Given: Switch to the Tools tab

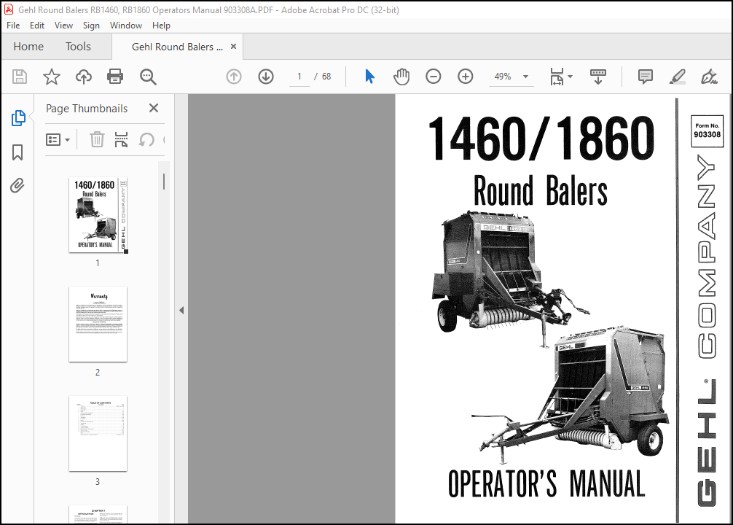Looking at the screenshot, I should click(x=78, y=47).
